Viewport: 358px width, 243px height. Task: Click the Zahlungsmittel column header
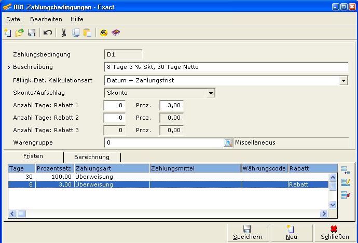tap(196, 168)
